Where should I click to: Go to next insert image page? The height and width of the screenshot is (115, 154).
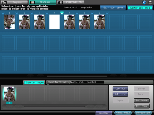(90, 107)
